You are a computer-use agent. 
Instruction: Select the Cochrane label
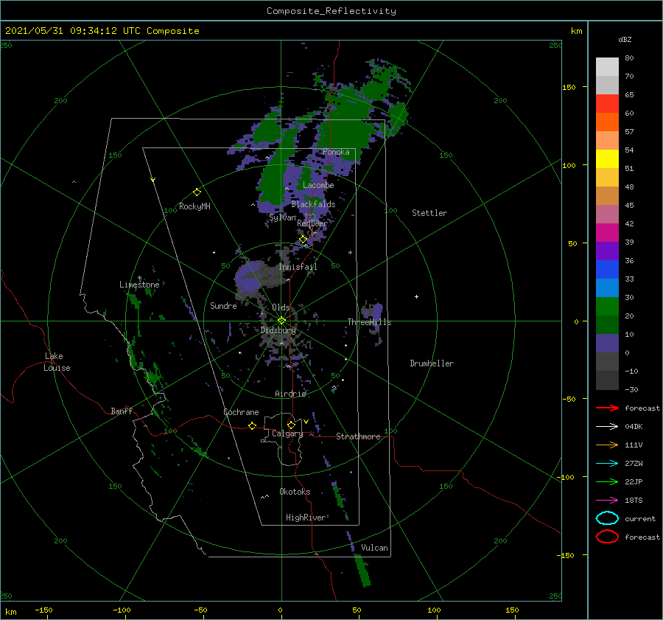click(241, 412)
